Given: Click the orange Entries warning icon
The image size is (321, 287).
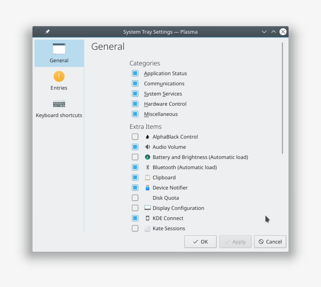Looking at the screenshot, I should point(59,76).
